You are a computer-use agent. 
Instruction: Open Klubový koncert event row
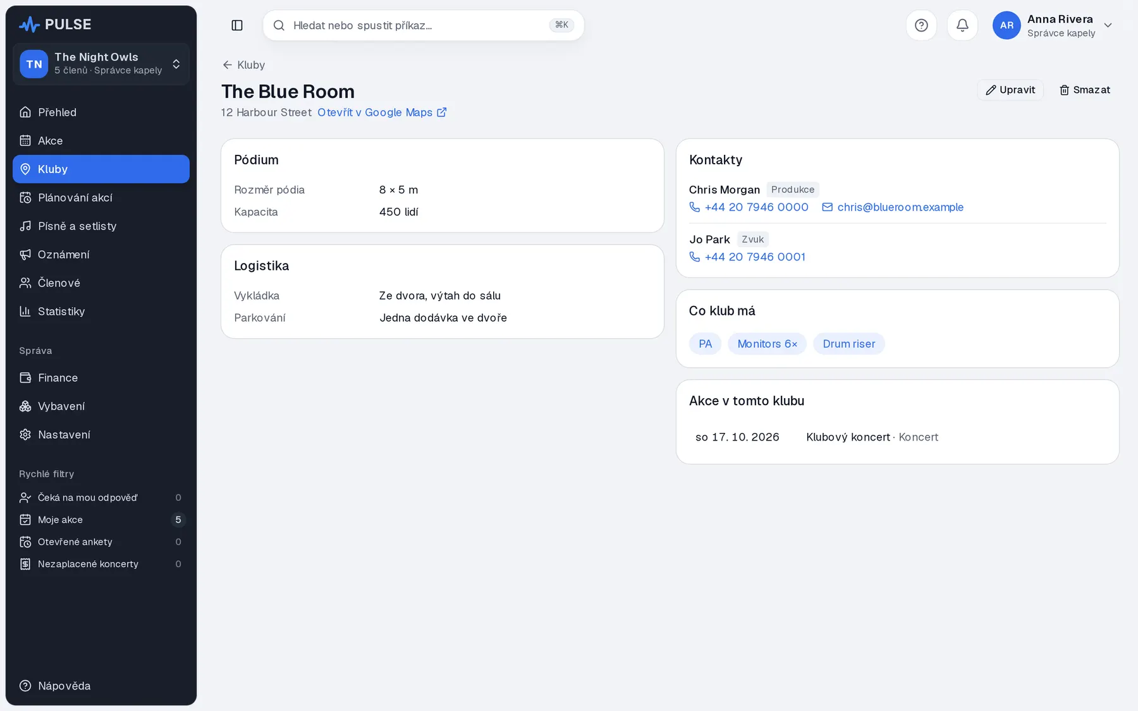(898, 437)
